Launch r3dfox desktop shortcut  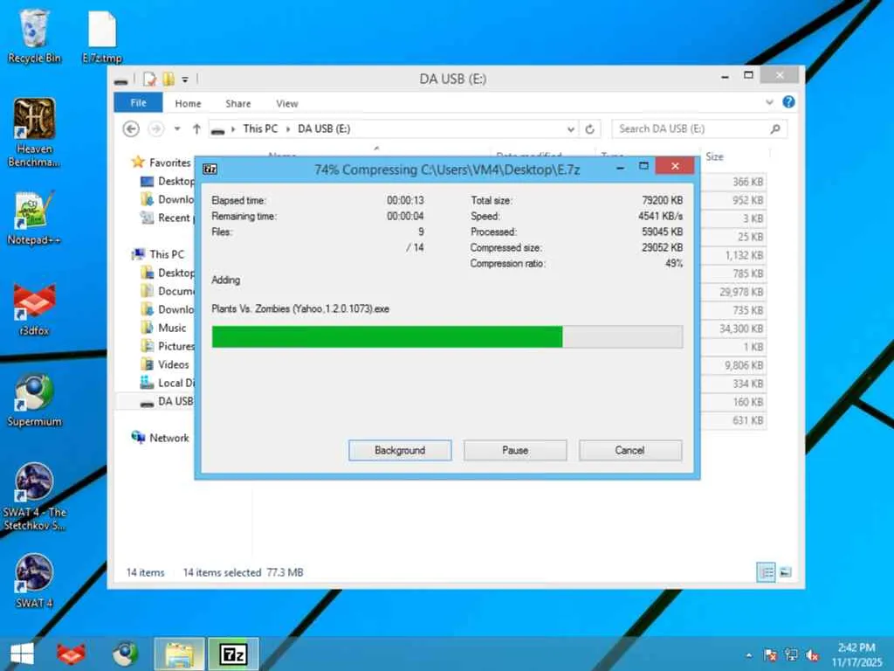[34, 309]
